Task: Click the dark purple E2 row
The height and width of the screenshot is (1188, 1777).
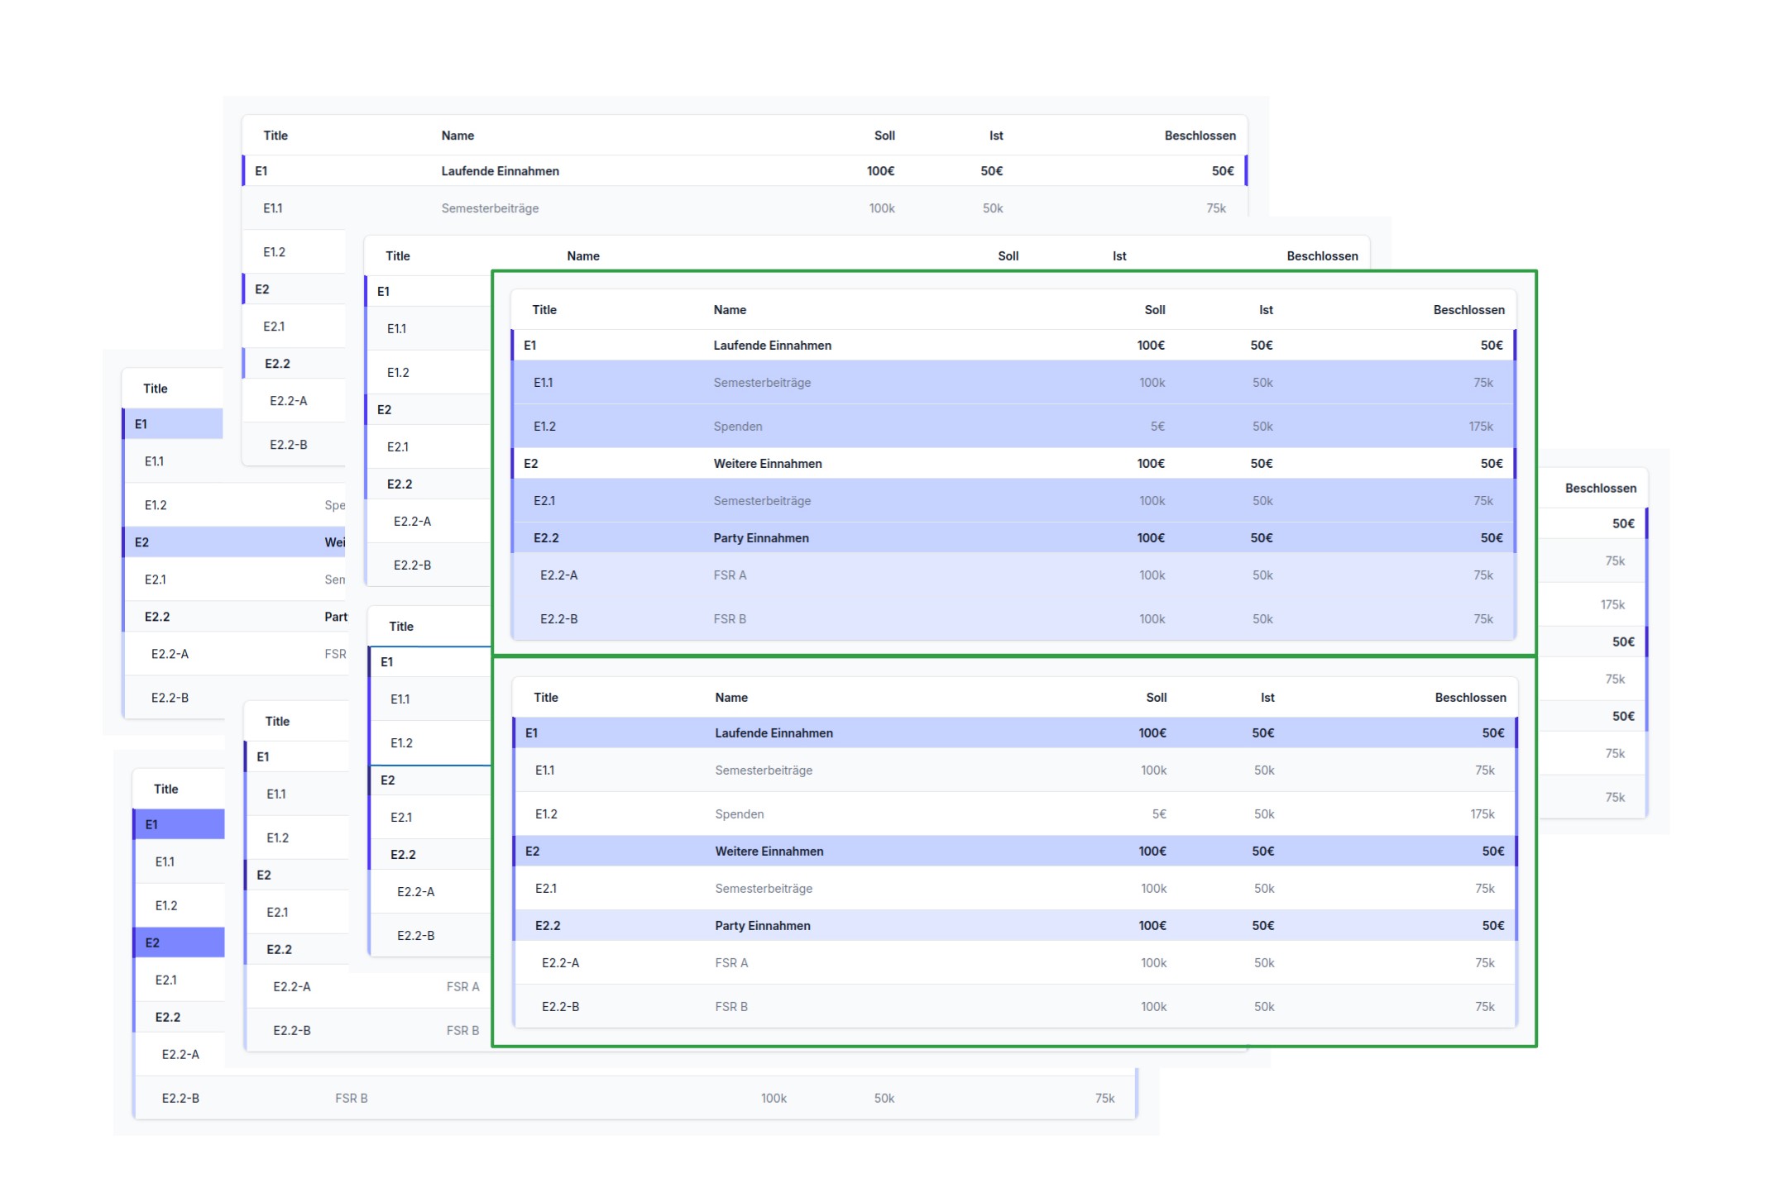Action: point(178,942)
